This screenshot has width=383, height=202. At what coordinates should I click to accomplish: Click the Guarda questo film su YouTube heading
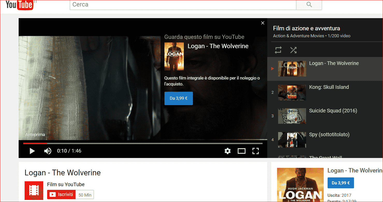204,37
